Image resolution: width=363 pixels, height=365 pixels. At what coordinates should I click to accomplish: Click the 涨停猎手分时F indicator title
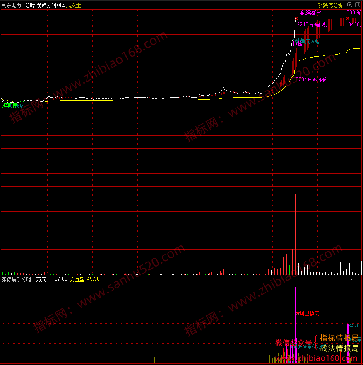[x=18, y=279]
